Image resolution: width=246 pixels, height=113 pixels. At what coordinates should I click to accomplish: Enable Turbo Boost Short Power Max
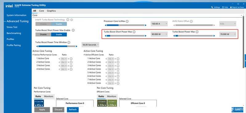(59, 34)
